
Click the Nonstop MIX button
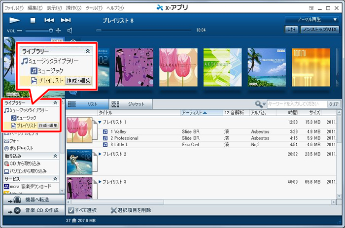click(320, 30)
